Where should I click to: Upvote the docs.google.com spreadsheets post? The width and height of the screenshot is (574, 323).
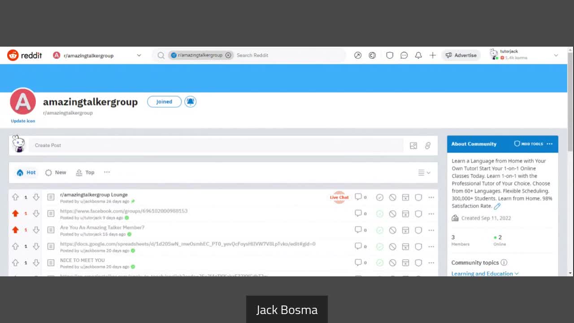tap(15, 246)
